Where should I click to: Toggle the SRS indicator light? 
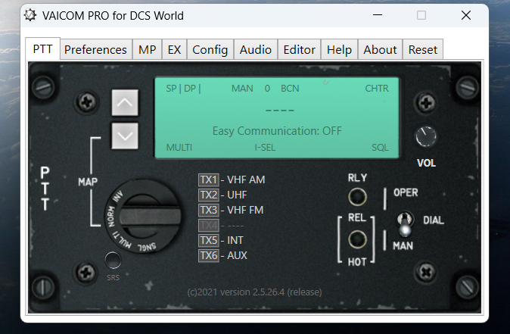(x=113, y=260)
